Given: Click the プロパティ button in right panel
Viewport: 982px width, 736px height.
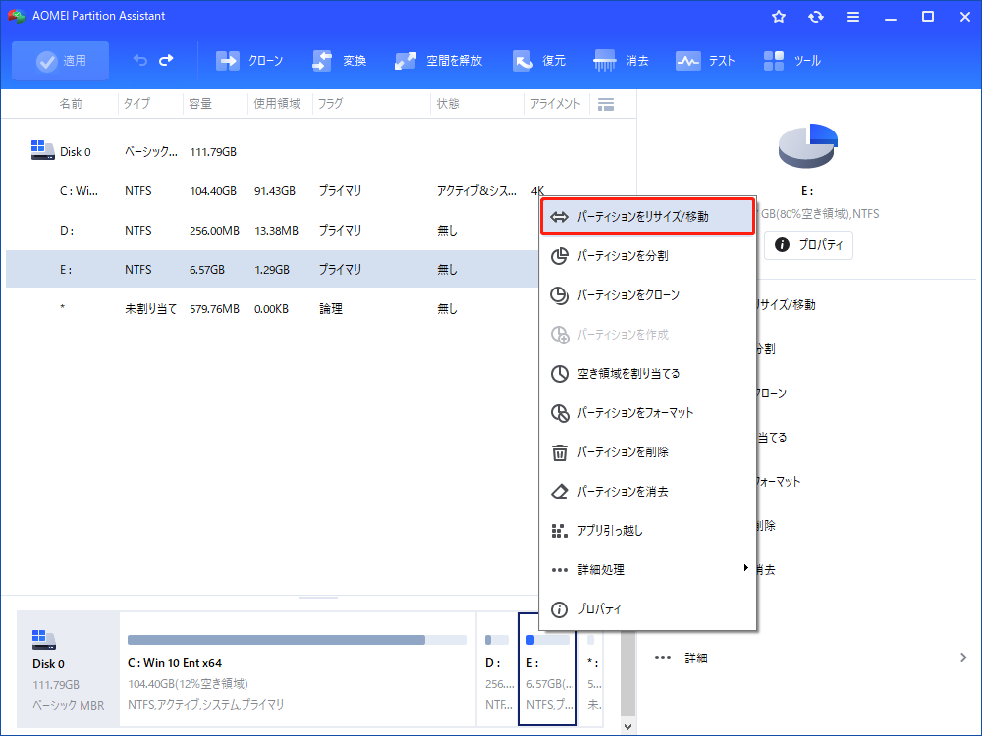Looking at the screenshot, I should (809, 245).
